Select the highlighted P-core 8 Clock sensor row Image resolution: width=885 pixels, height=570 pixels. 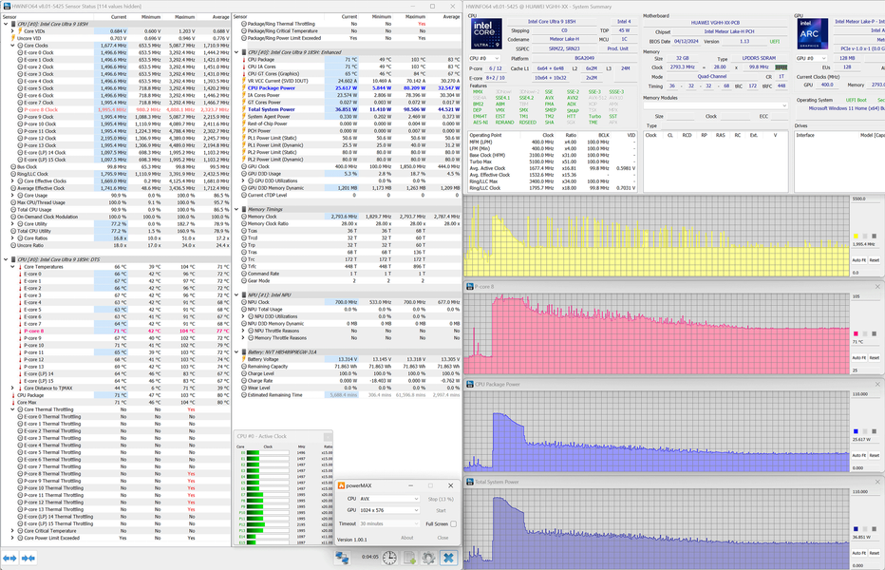[x=116, y=109]
